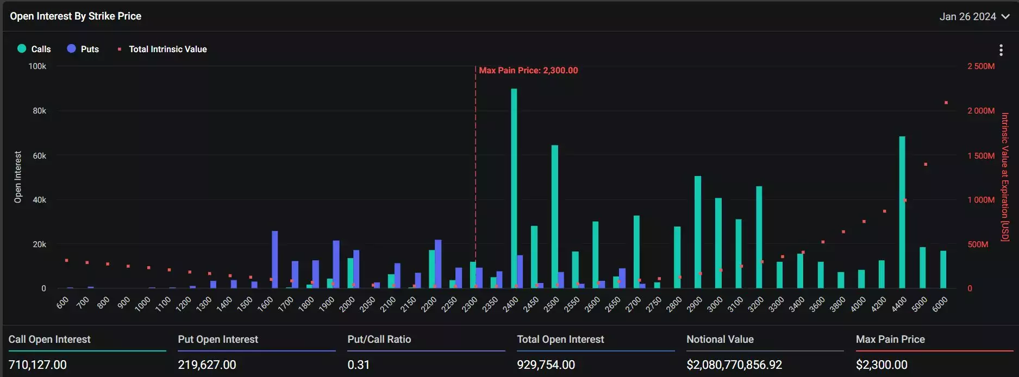Click the call bar at 2500 strike

tap(555, 217)
